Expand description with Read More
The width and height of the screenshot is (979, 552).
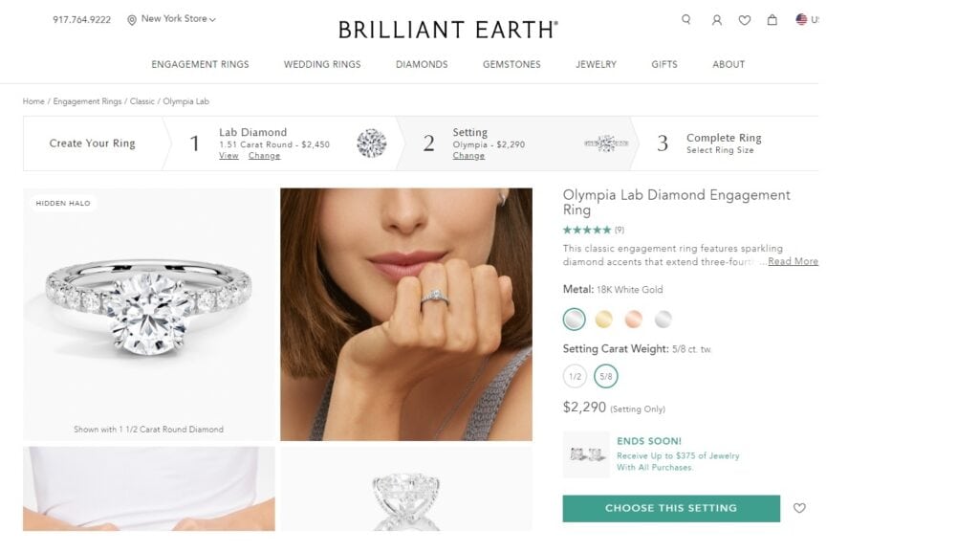(x=793, y=261)
